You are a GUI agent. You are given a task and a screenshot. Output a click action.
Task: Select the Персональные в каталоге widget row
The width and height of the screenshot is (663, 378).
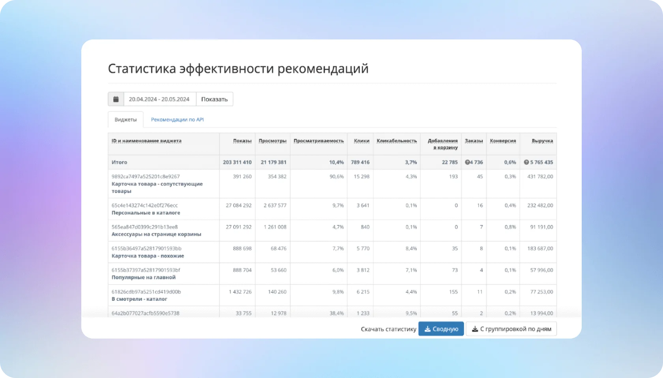tap(146, 213)
